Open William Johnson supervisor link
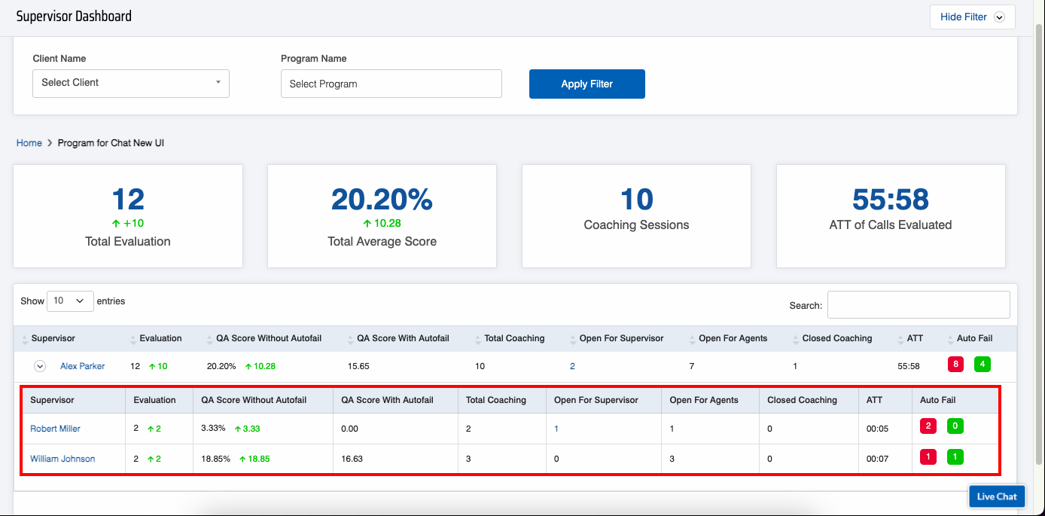This screenshot has height=516, width=1045. 62,458
